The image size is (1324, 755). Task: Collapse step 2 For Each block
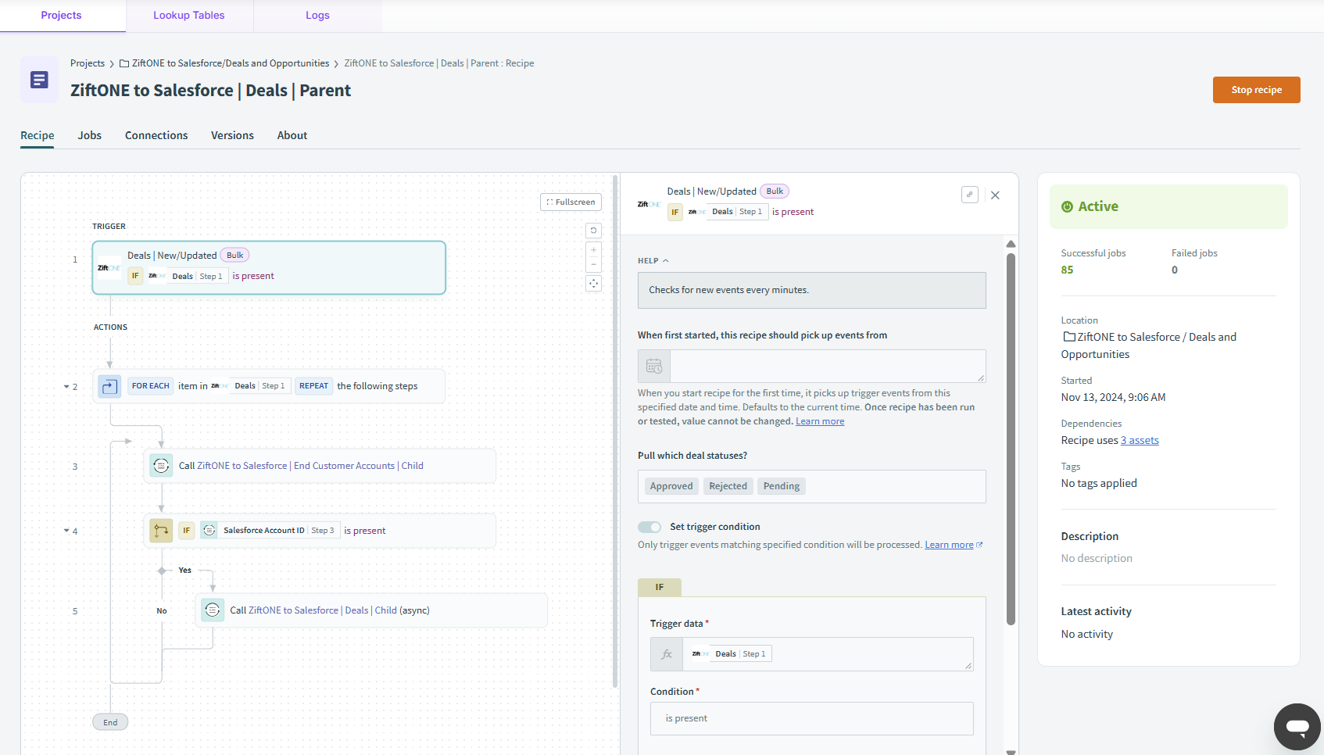(66, 387)
